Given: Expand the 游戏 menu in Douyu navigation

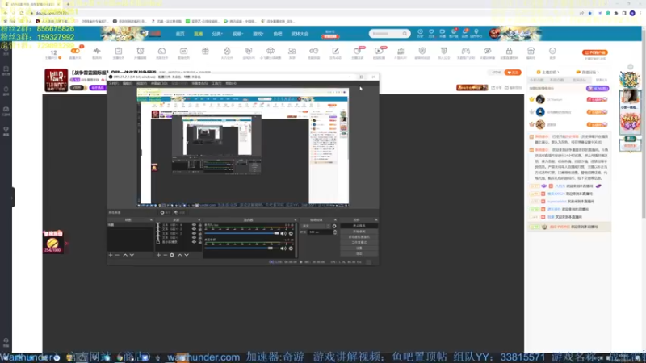Looking at the screenshot, I should coord(258,34).
